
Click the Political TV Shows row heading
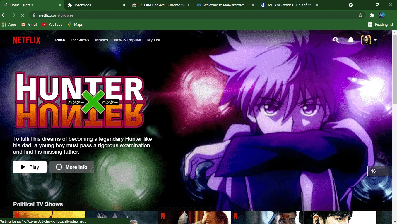pyautogui.click(x=38, y=204)
